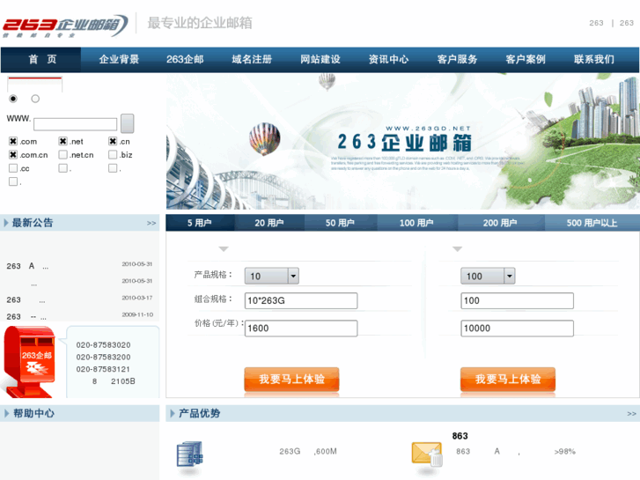Viewport: 640px width, 480px height.
Task: Select the first filled radio button
Action: coord(13,99)
